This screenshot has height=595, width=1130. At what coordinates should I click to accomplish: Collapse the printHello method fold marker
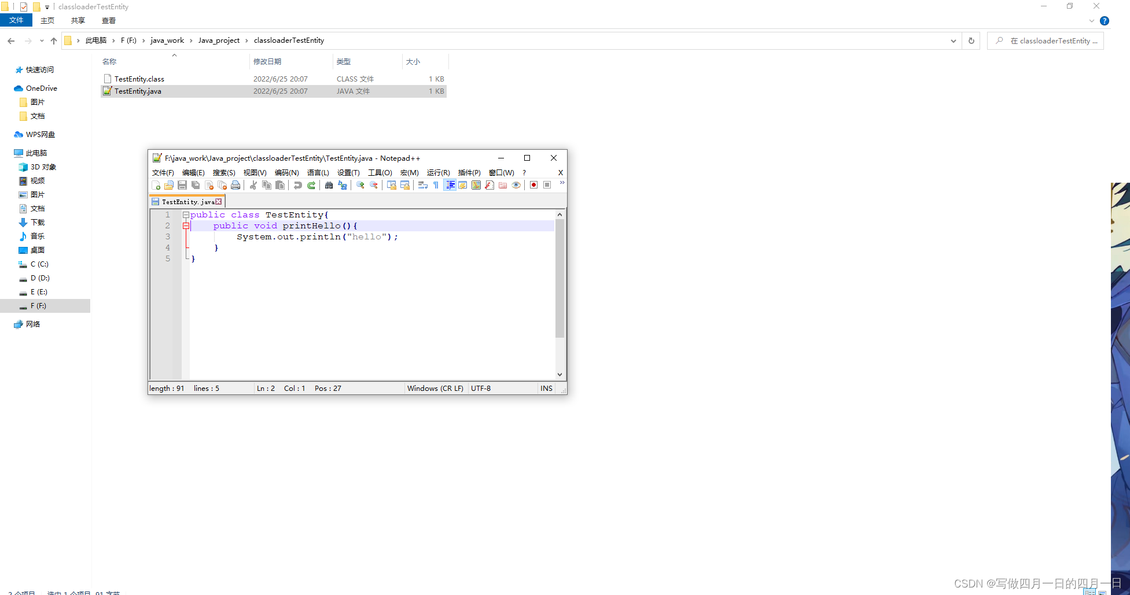click(x=186, y=226)
